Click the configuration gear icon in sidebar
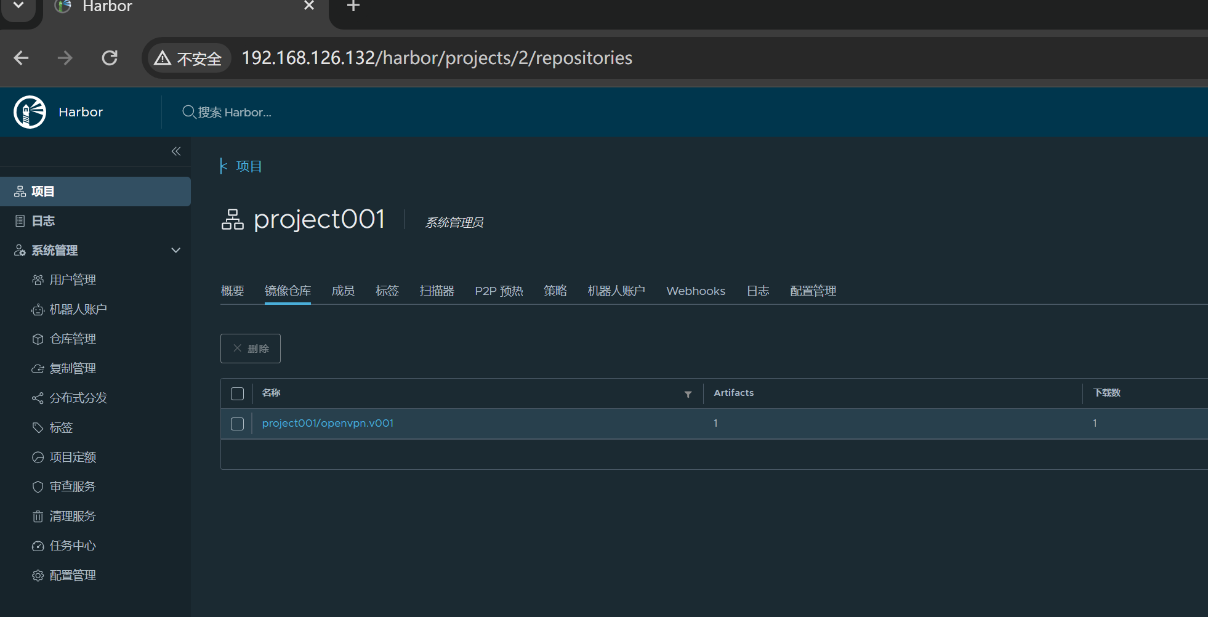Screen dimensions: 1208x617 (x=38, y=576)
